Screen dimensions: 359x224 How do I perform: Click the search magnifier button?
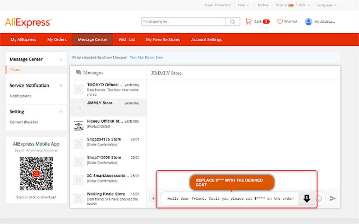[x=233, y=22]
